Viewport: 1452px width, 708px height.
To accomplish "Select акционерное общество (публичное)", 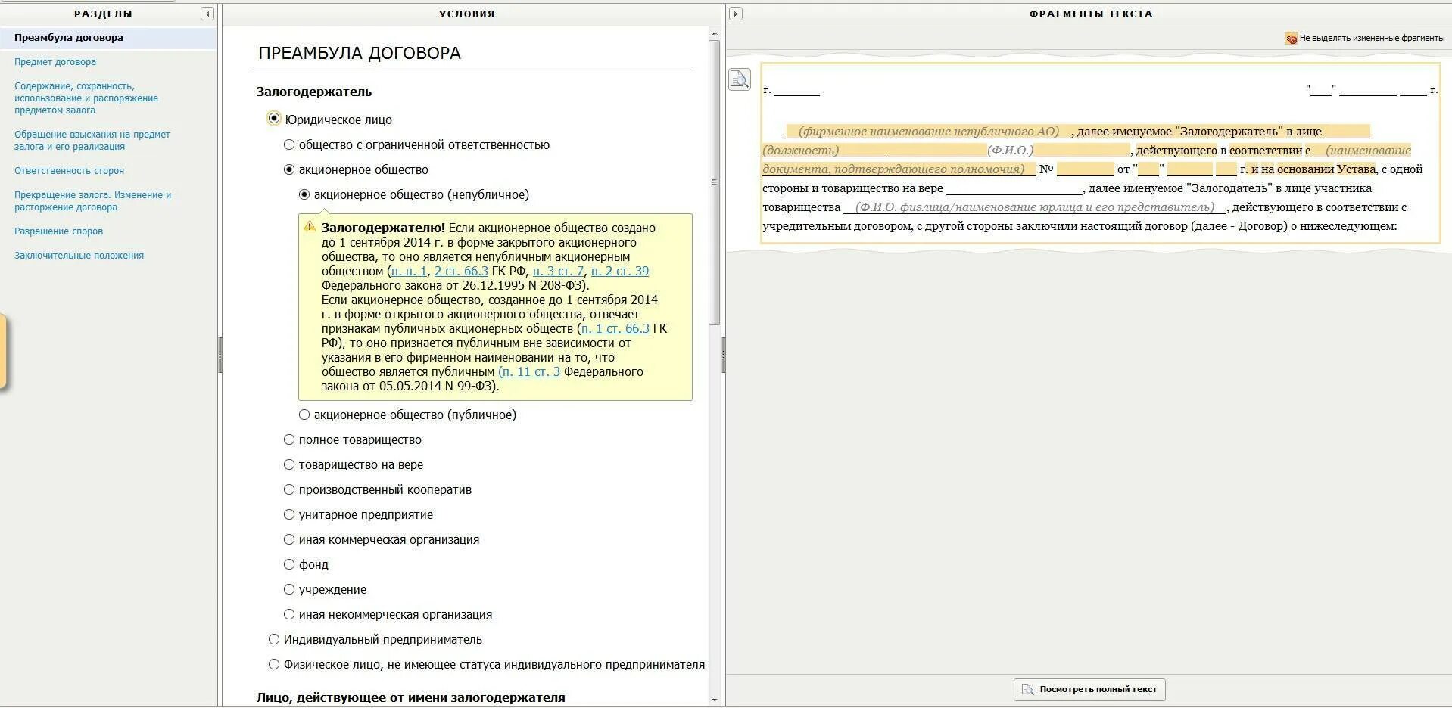I will click(x=304, y=415).
